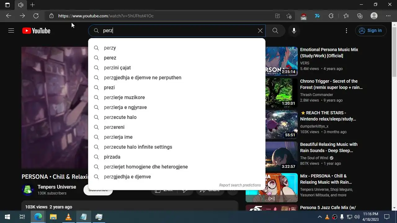Open Tenpers Universe channel avatar
This screenshot has height=223, width=397.
(x=28, y=190)
